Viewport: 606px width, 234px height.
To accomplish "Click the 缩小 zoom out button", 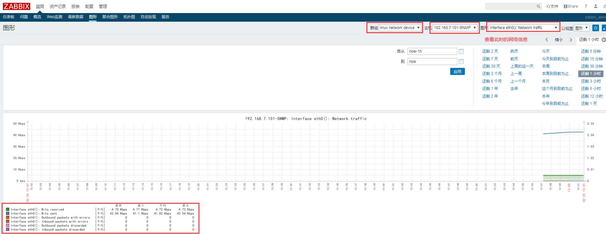I will coord(559,40).
